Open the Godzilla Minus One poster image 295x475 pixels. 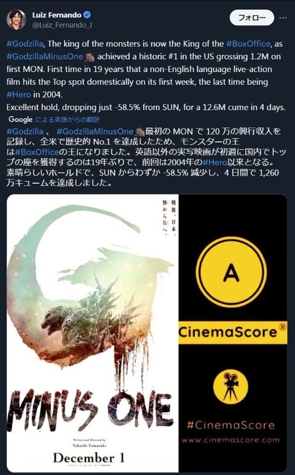tap(93, 332)
